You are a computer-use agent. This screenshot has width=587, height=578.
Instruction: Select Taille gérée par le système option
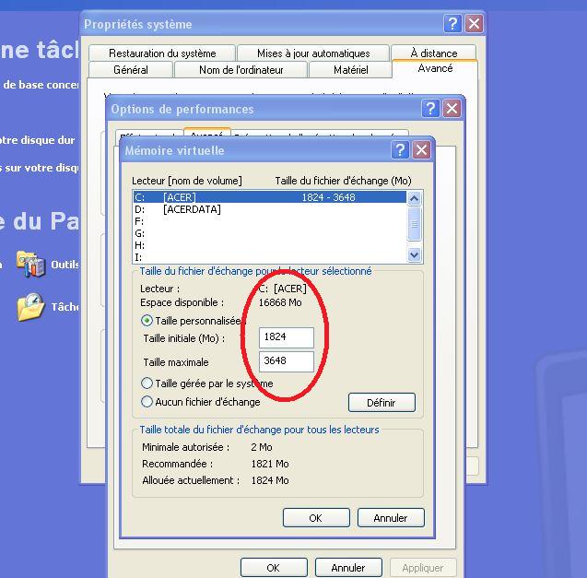147,383
